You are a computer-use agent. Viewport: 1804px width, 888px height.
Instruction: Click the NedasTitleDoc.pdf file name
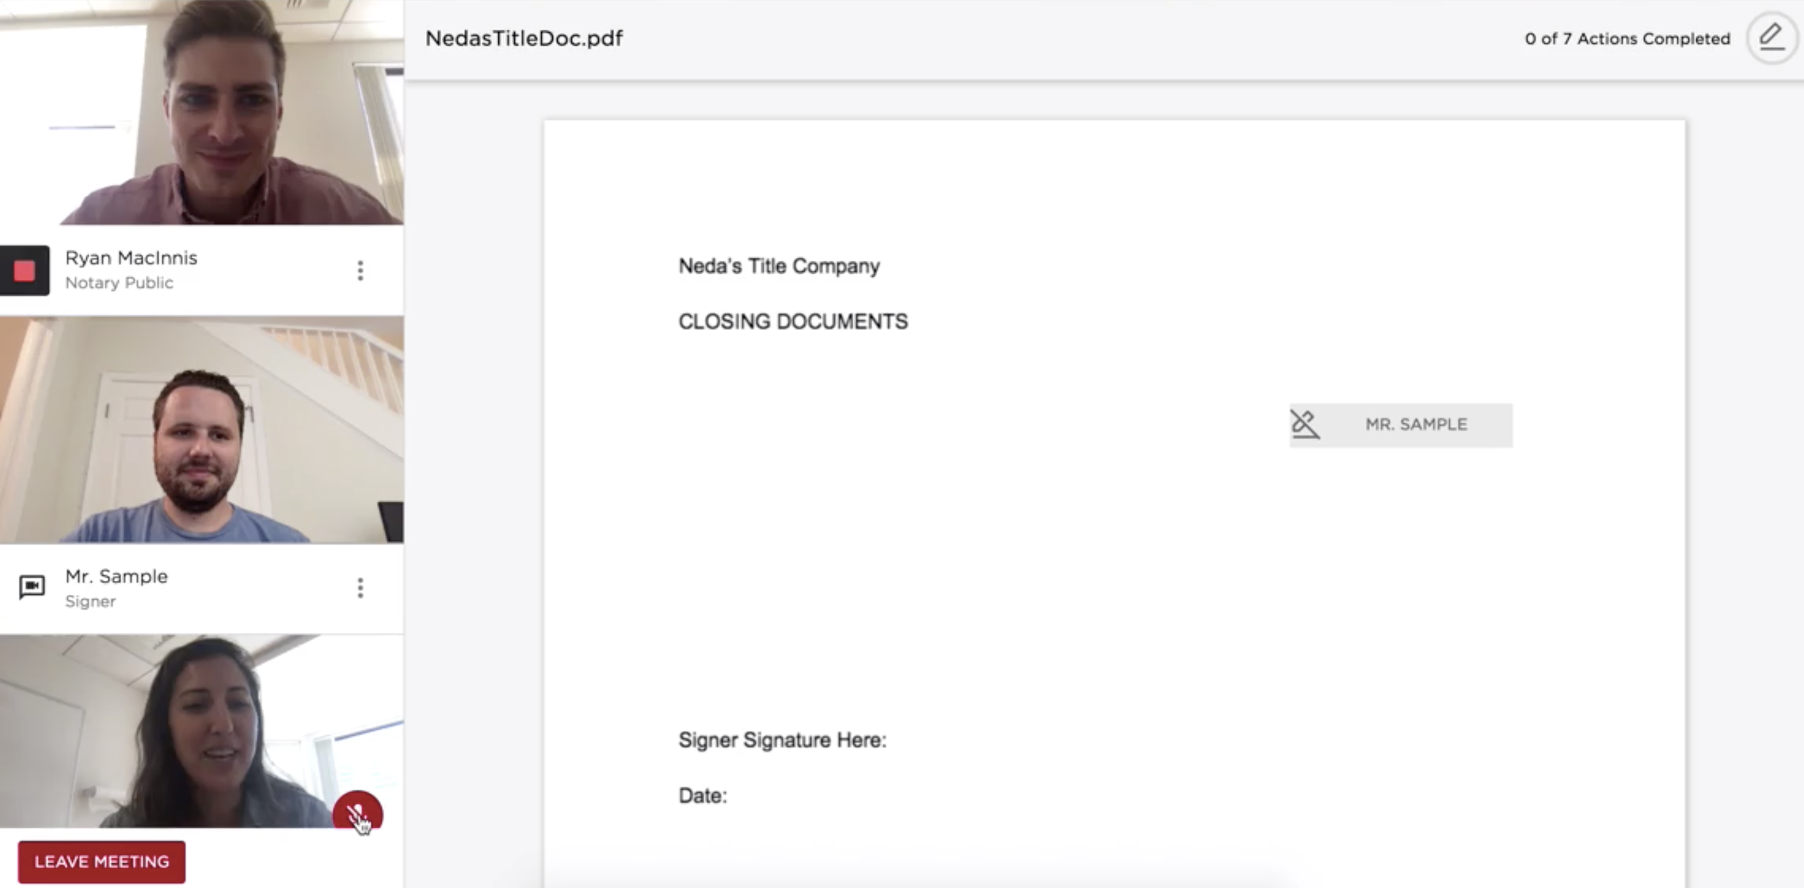point(524,39)
